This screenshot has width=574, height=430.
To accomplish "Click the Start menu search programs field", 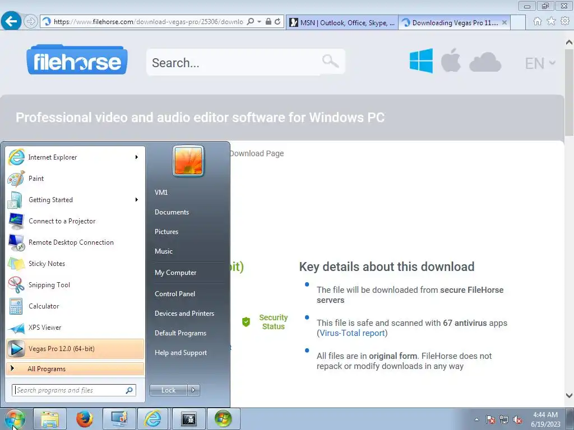I will pyautogui.click(x=74, y=390).
